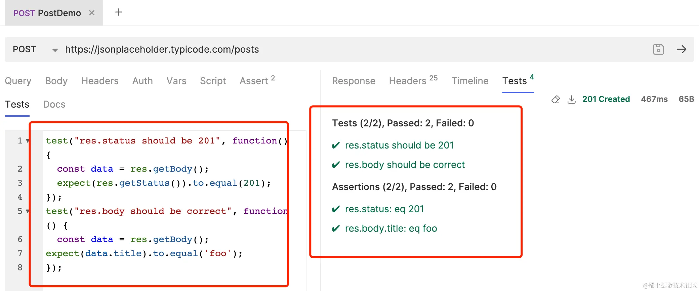The height and width of the screenshot is (291, 699).
Task: Switch to the Body tab
Action: pos(56,81)
